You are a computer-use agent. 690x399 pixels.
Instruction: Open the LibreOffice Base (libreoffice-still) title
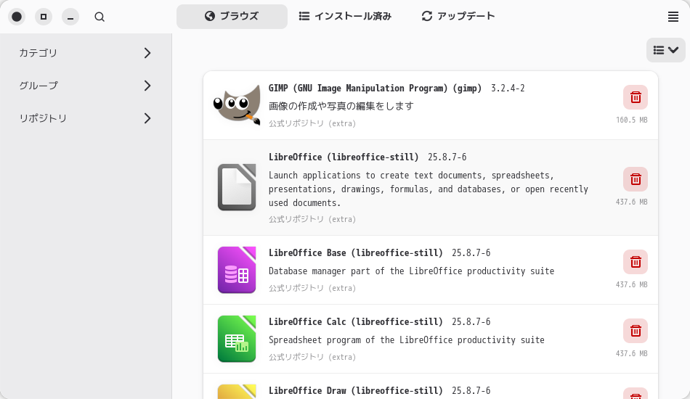point(356,253)
